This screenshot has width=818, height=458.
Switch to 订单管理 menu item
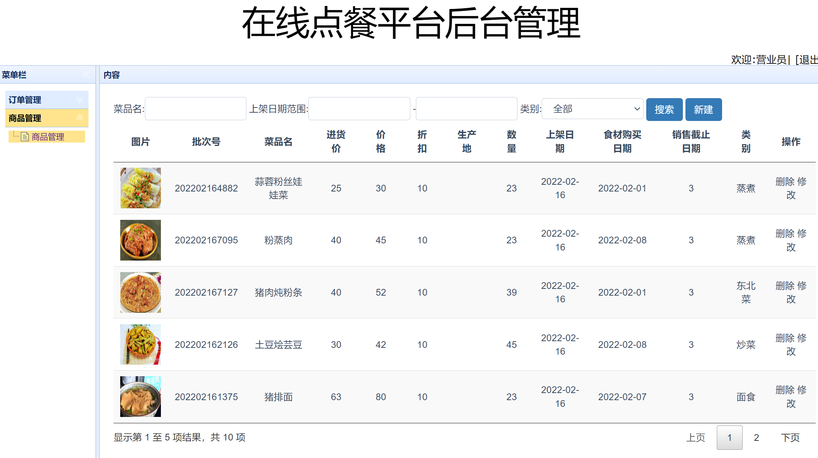tap(25, 100)
